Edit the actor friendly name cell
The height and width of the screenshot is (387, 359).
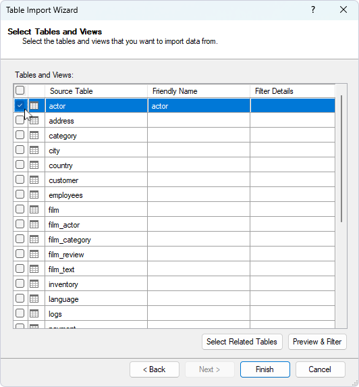tap(198, 106)
